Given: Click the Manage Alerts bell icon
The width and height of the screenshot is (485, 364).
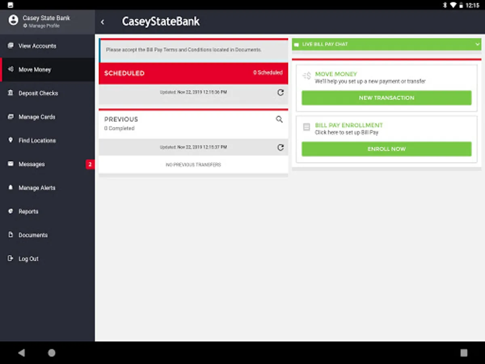Looking at the screenshot, I should click(11, 188).
